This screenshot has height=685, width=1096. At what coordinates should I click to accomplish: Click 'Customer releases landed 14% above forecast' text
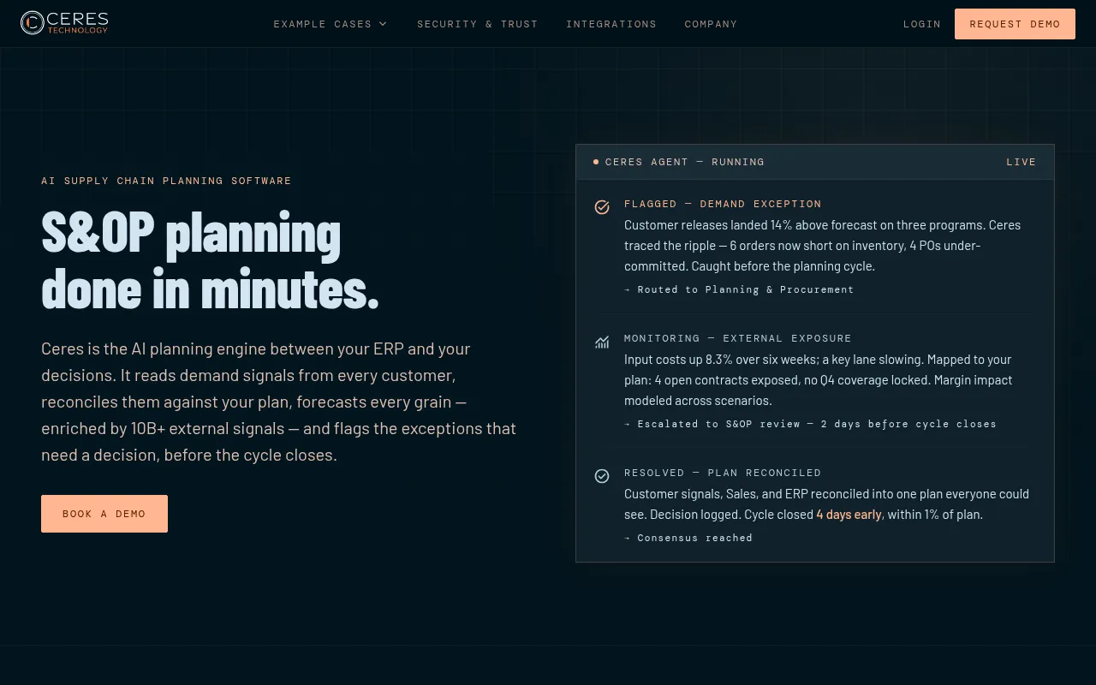822,246
